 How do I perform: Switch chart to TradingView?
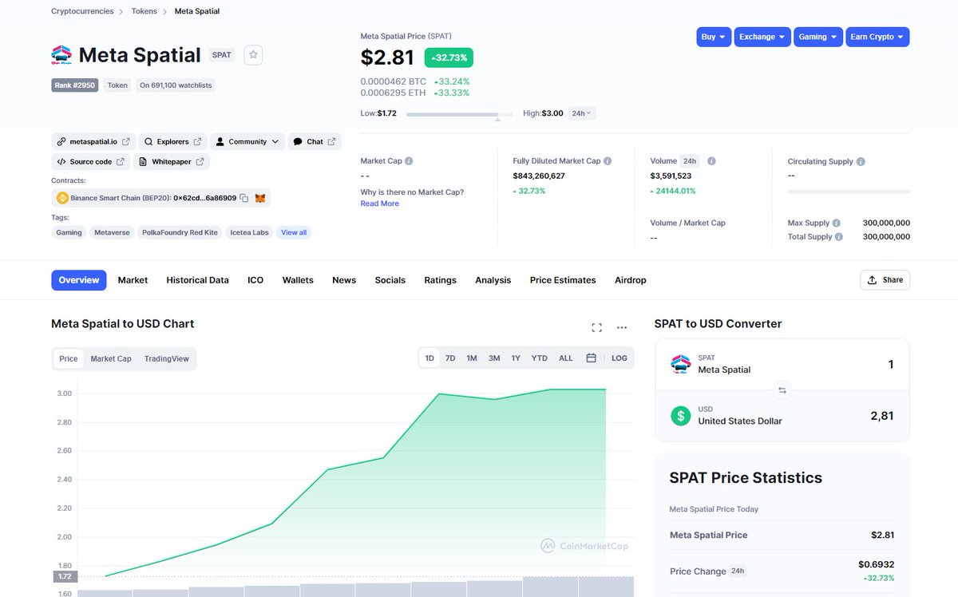(x=167, y=358)
